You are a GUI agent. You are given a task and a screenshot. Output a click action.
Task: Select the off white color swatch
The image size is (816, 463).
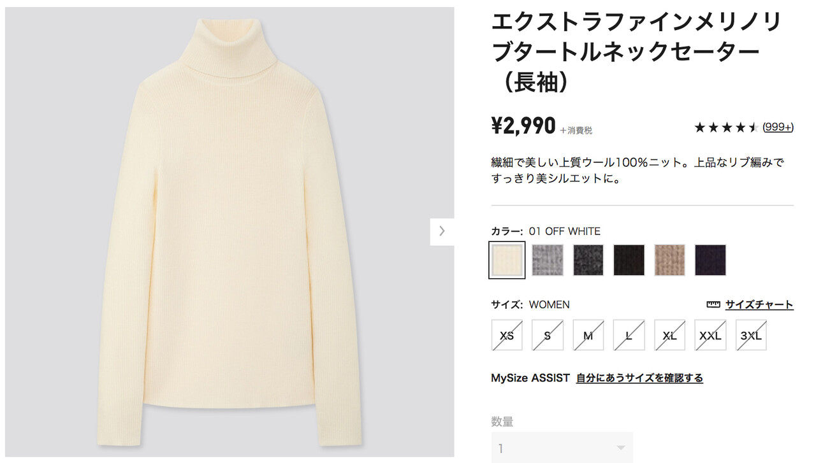coord(507,260)
